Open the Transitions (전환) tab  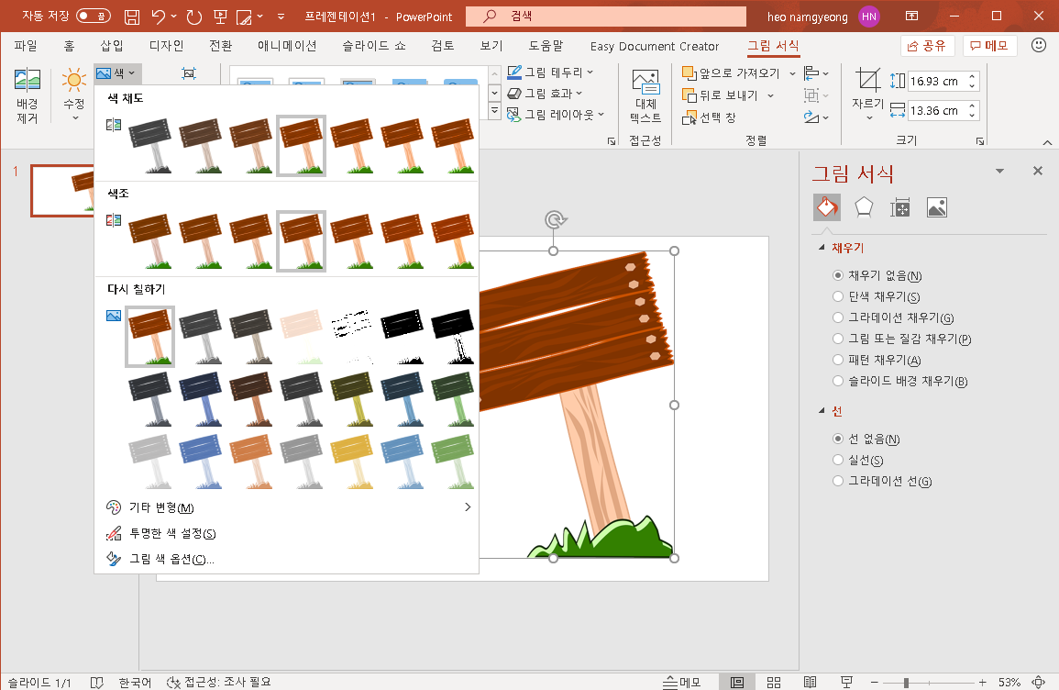[220, 45]
